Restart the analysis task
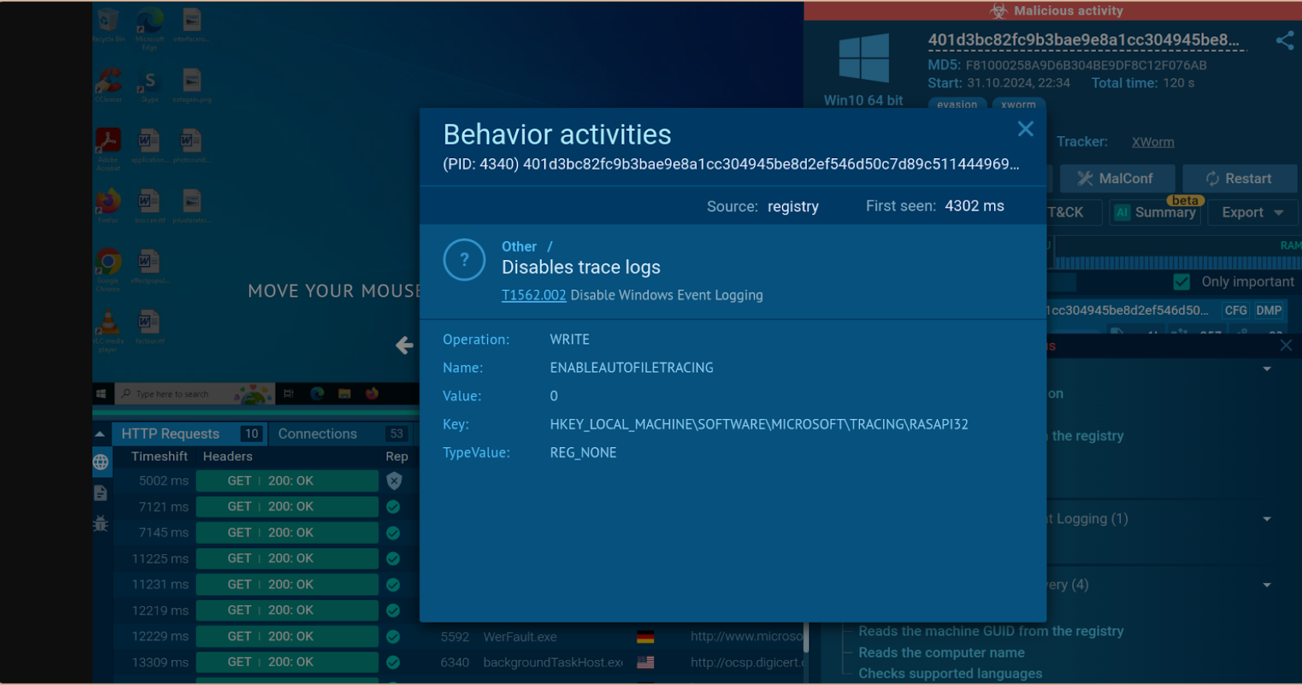The image size is (1302, 685). click(x=1239, y=179)
